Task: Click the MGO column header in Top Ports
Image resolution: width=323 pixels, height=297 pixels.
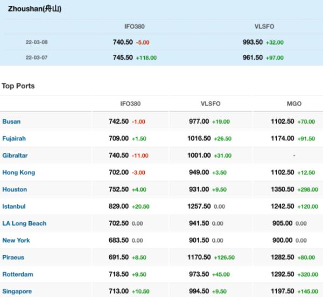Action: pos(294,103)
